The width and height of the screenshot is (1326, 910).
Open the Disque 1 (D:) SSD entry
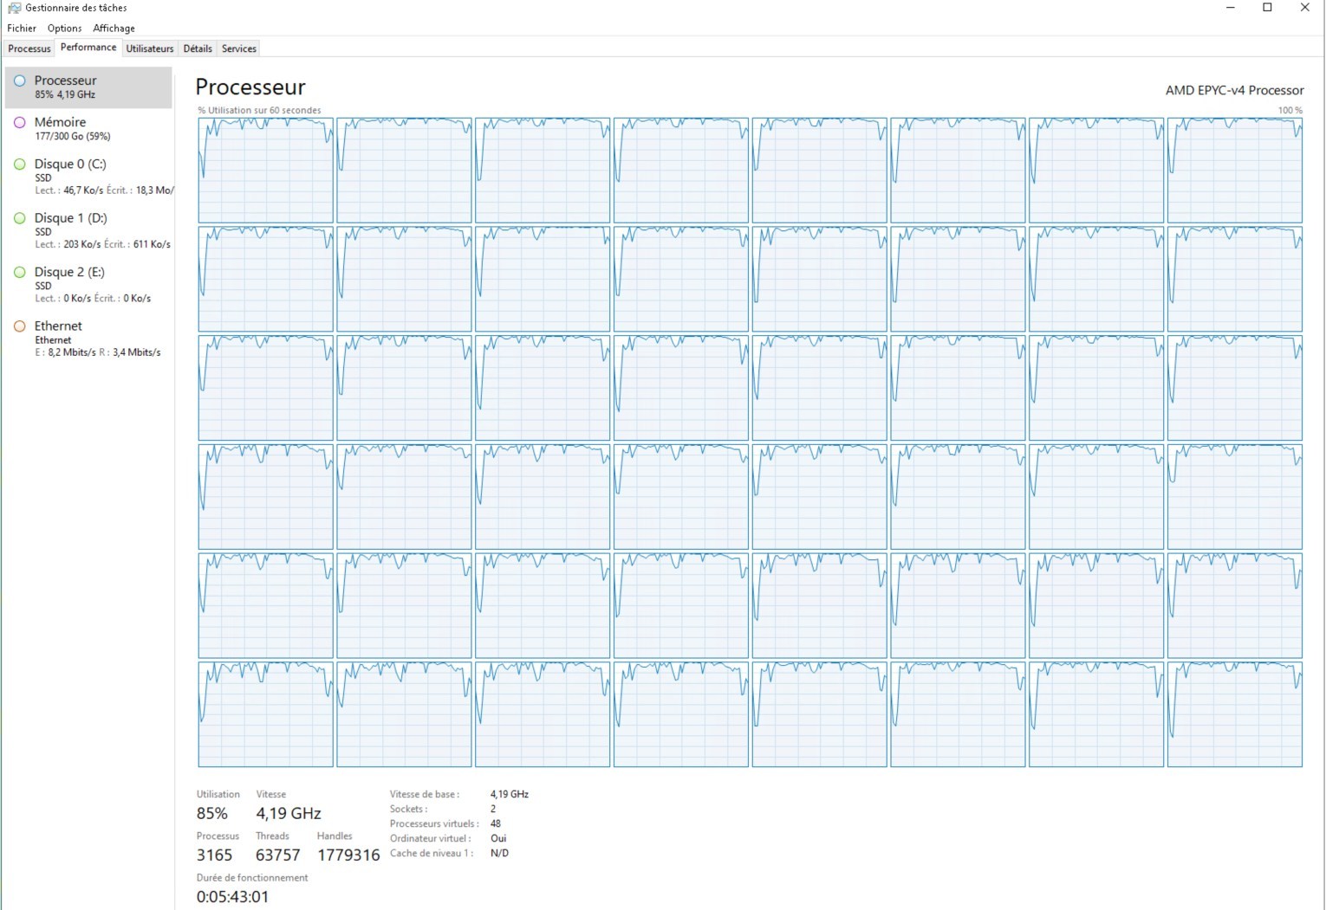click(x=88, y=230)
